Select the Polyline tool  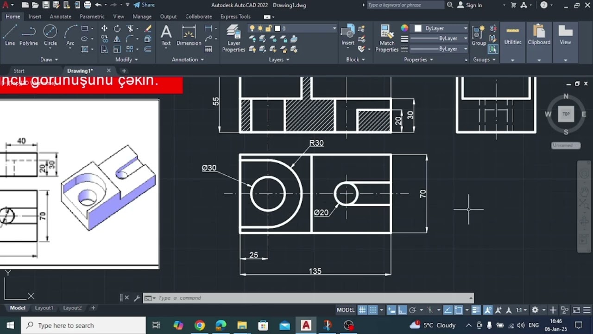tap(28, 35)
